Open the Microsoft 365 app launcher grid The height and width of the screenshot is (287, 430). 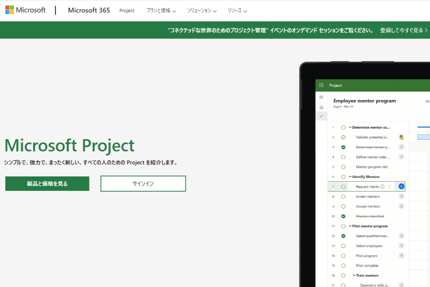tap(321, 85)
